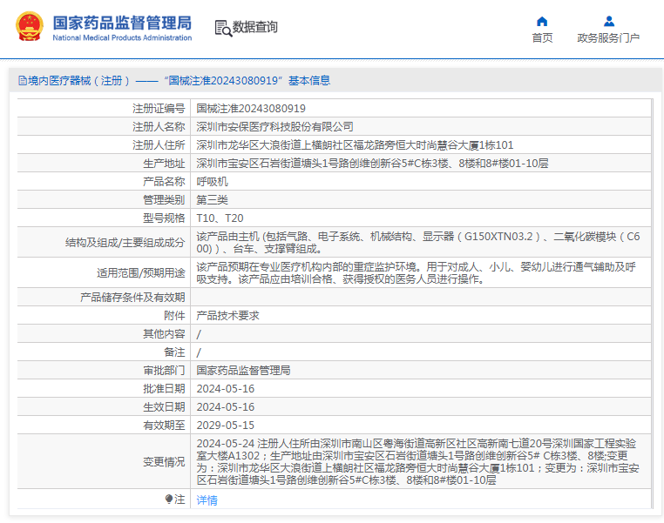664x523 pixels.
Task: Select 深圳市安保医疗科技股份有限公司 registrant name
Action: pos(274,127)
